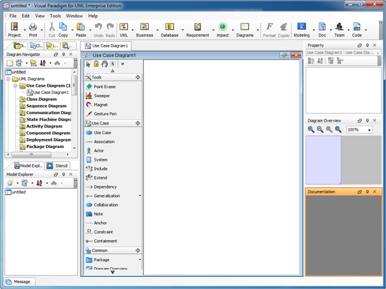Switch to the Stencil tab
Image resolution: width=386 pixels, height=289 pixels.
58,166
